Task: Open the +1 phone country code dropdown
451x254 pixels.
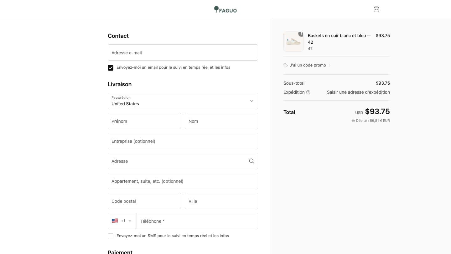Action: pyautogui.click(x=122, y=221)
